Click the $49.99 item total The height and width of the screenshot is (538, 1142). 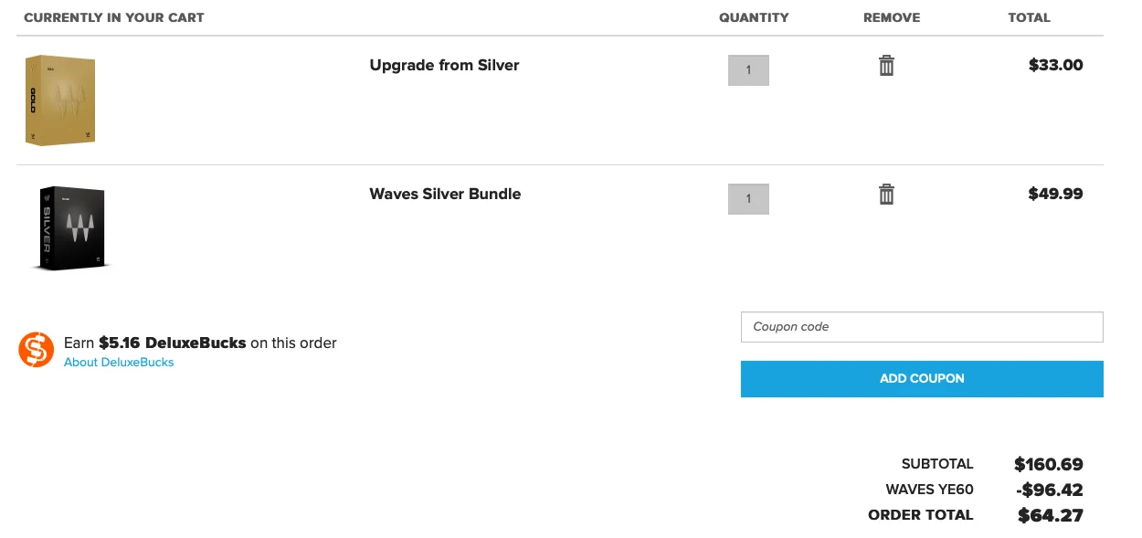1055,194
